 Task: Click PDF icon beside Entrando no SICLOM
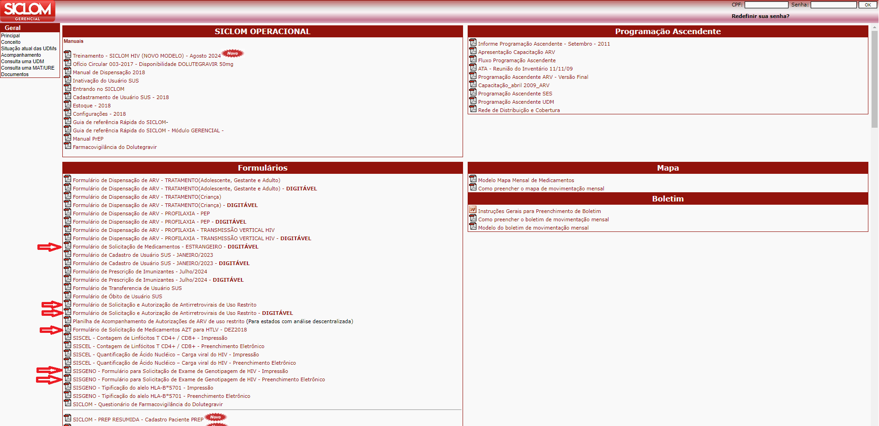coord(67,88)
